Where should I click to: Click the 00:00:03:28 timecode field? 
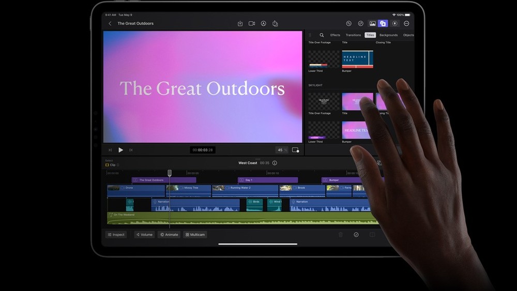[x=203, y=150]
